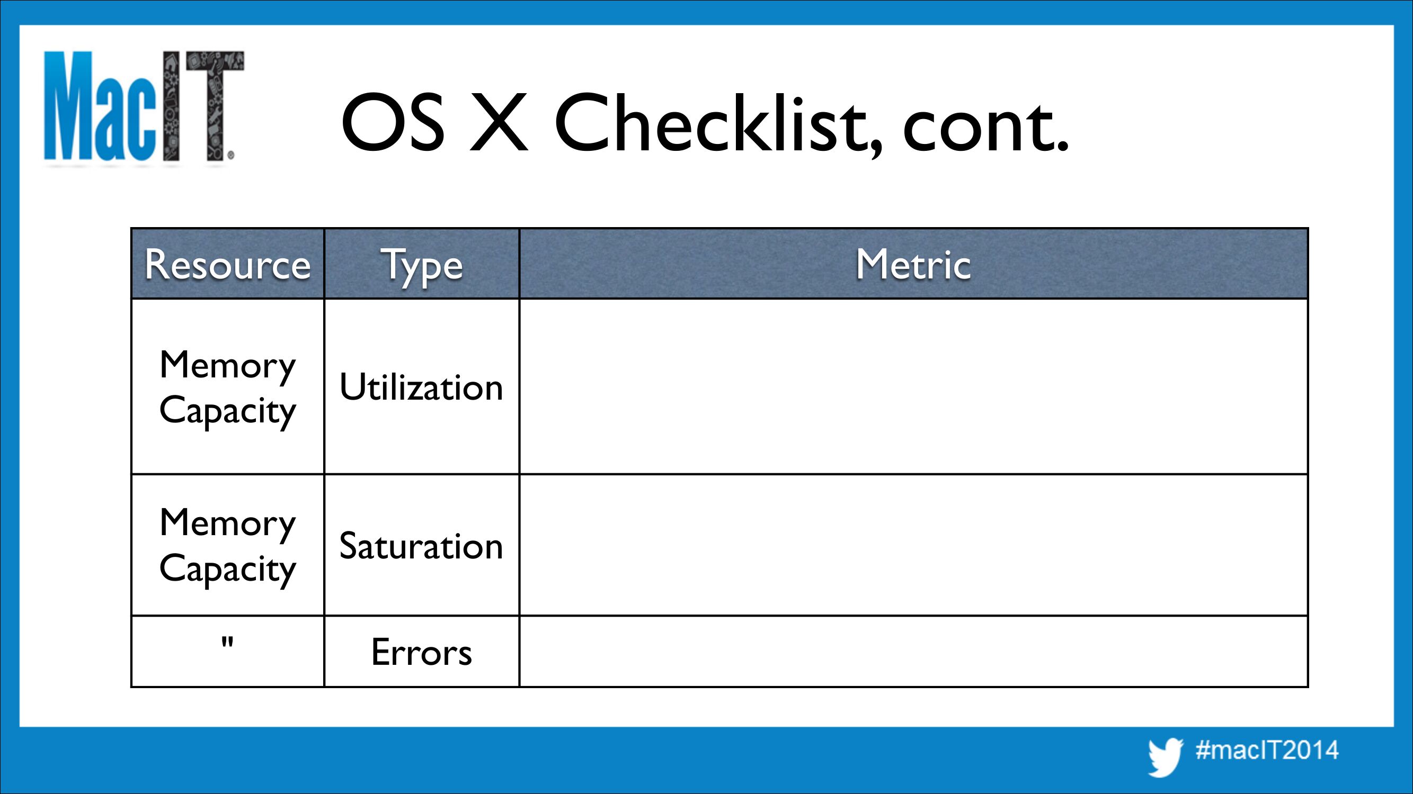Viewport: 1413px width, 794px height.
Task: Open the #macIT2014 hashtag
Action: (x=1267, y=750)
